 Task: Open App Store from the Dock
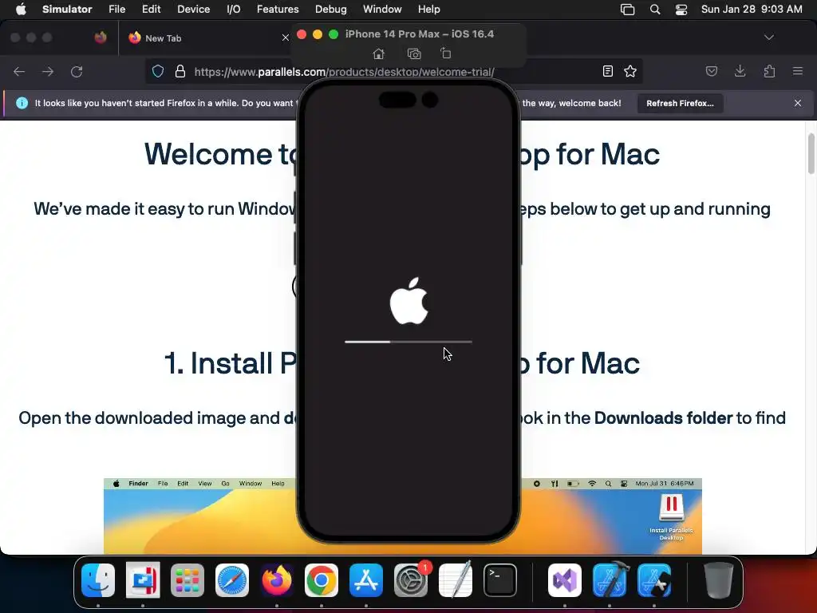click(366, 580)
